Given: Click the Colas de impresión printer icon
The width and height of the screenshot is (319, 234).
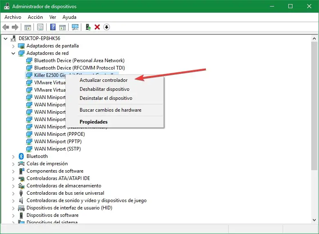Looking at the screenshot, I should [x=21, y=164].
